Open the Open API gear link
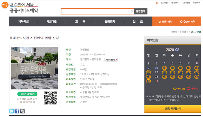Image resolution: width=203 pixels, height=117 pixels. [188, 22]
